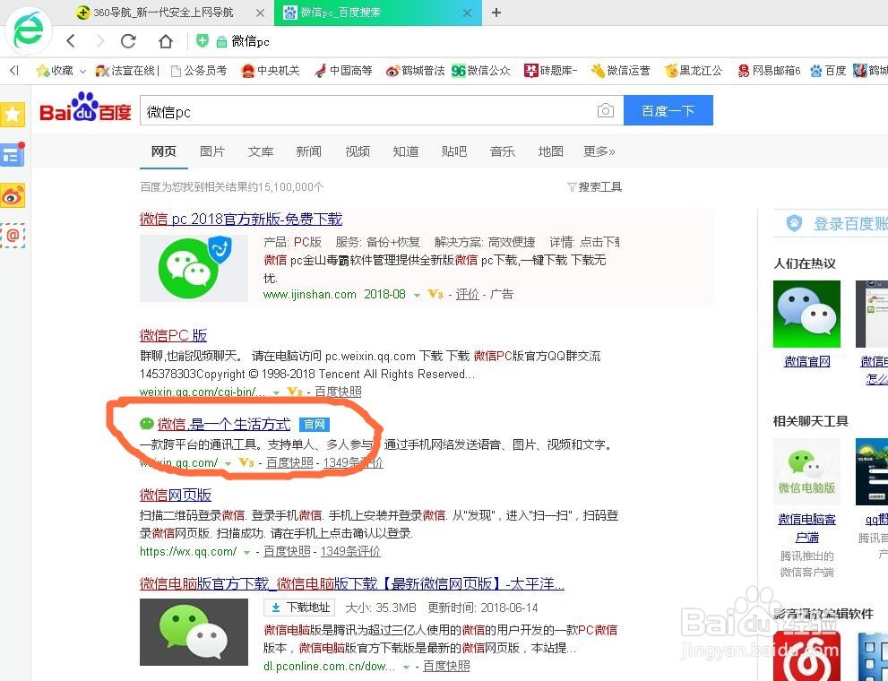This screenshot has height=681, width=888.
Task: Select the 地图 tab
Action: click(550, 151)
